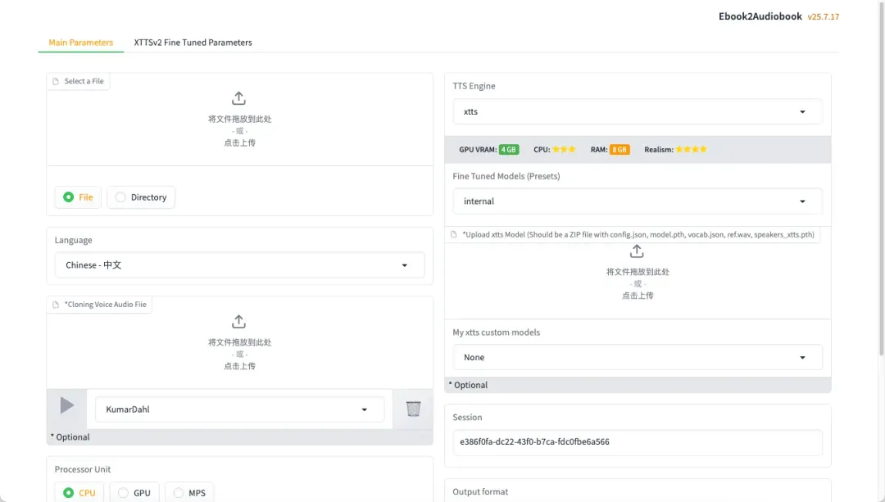885x502 pixels.
Task: Click the Session ID text field
Action: (637, 442)
